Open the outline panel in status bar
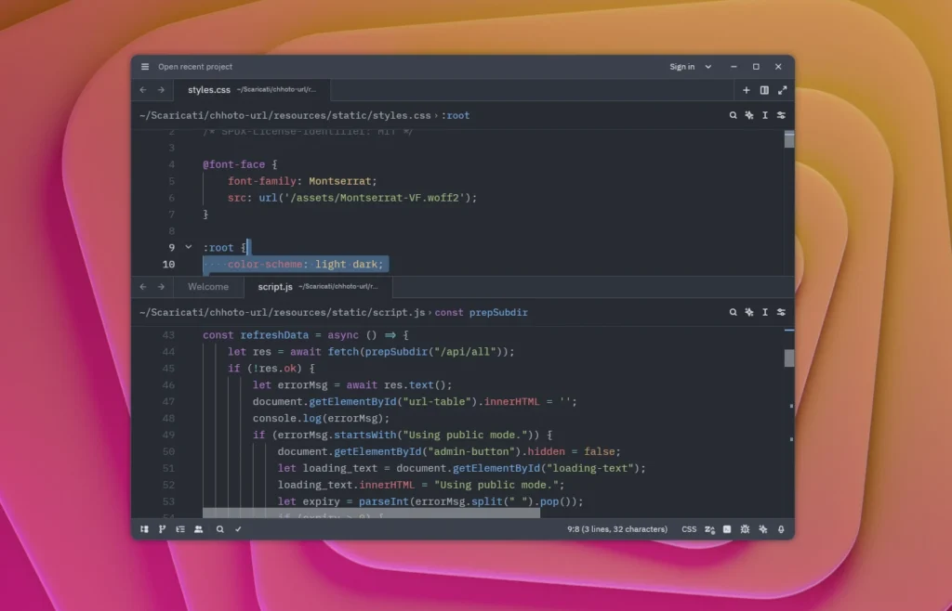 coord(180,529)
